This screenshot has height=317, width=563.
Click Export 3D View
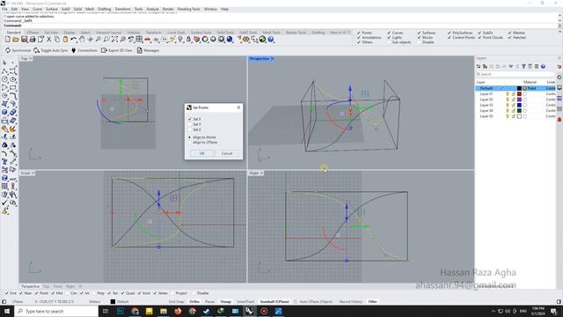117,50
